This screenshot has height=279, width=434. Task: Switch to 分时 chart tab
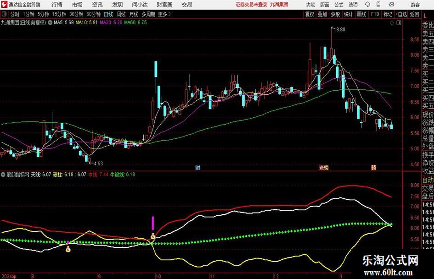tap(15, 14)
